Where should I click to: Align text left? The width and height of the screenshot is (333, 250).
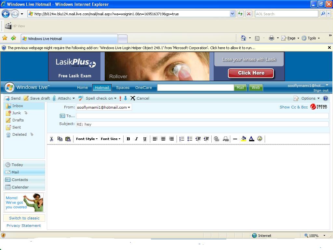point(155,139)
